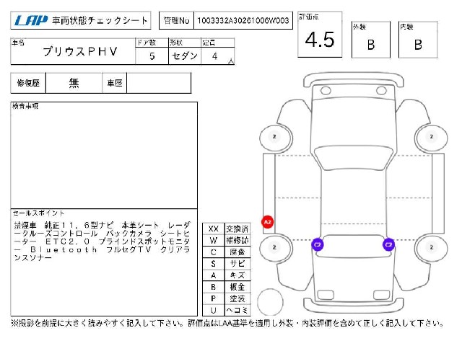The height and width of the screenshot is (346, 462).
Task: Click the セールスポイント text area
Action: coord(104,262)
